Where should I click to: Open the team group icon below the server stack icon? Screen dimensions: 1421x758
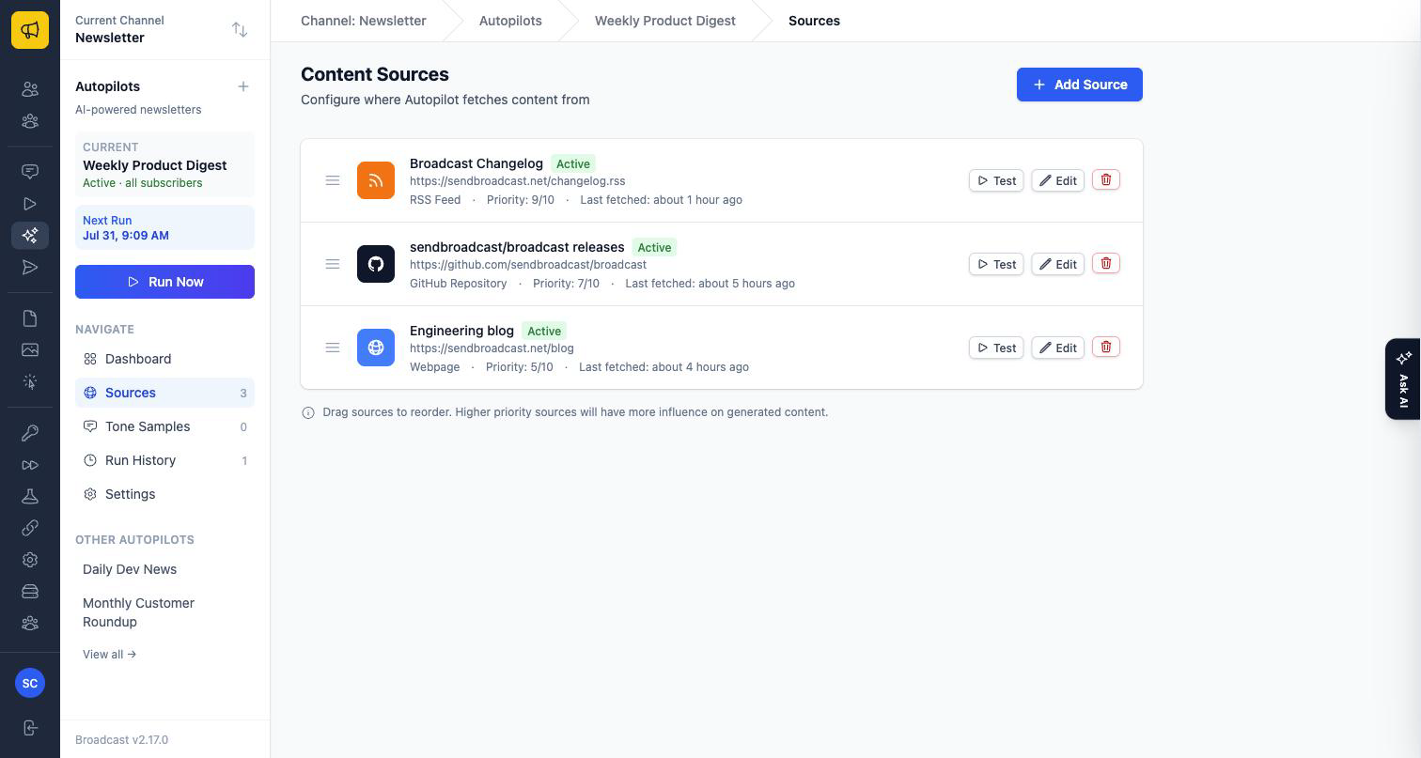(x=30, y=624)
